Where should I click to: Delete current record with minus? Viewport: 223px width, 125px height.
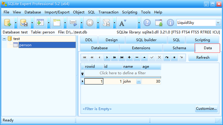tap(137, 57)
